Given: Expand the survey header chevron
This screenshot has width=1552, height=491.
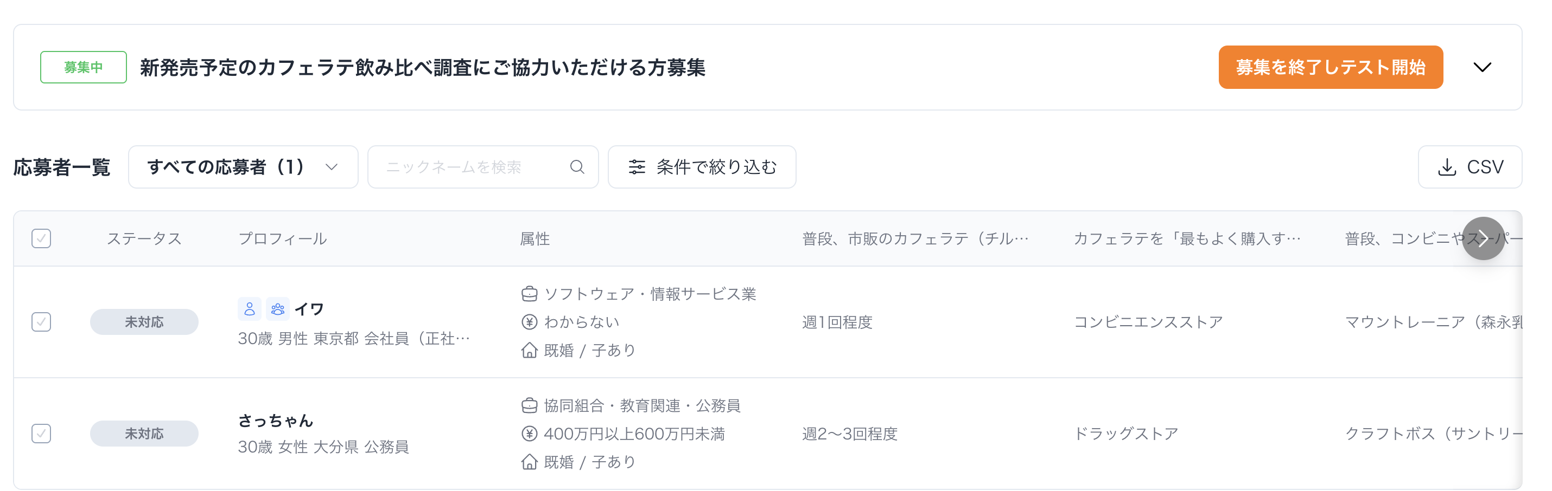Looking at the screenshot, I should (x=1482, y=67).
